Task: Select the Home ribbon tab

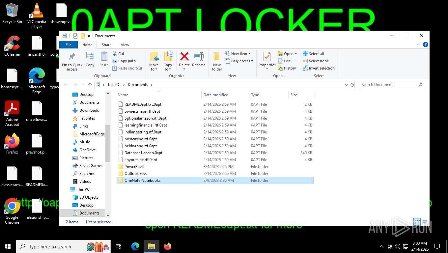Action: pos(87,45)
